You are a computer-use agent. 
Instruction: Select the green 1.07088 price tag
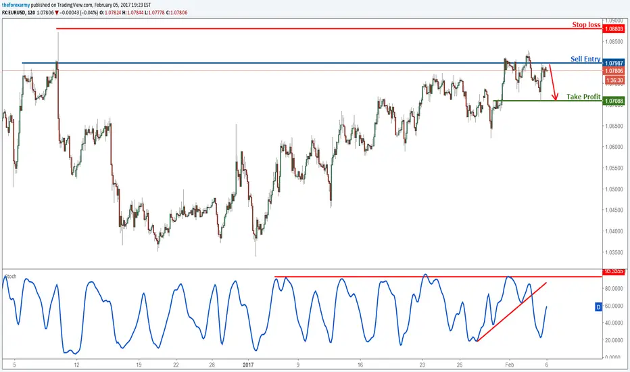614,101
